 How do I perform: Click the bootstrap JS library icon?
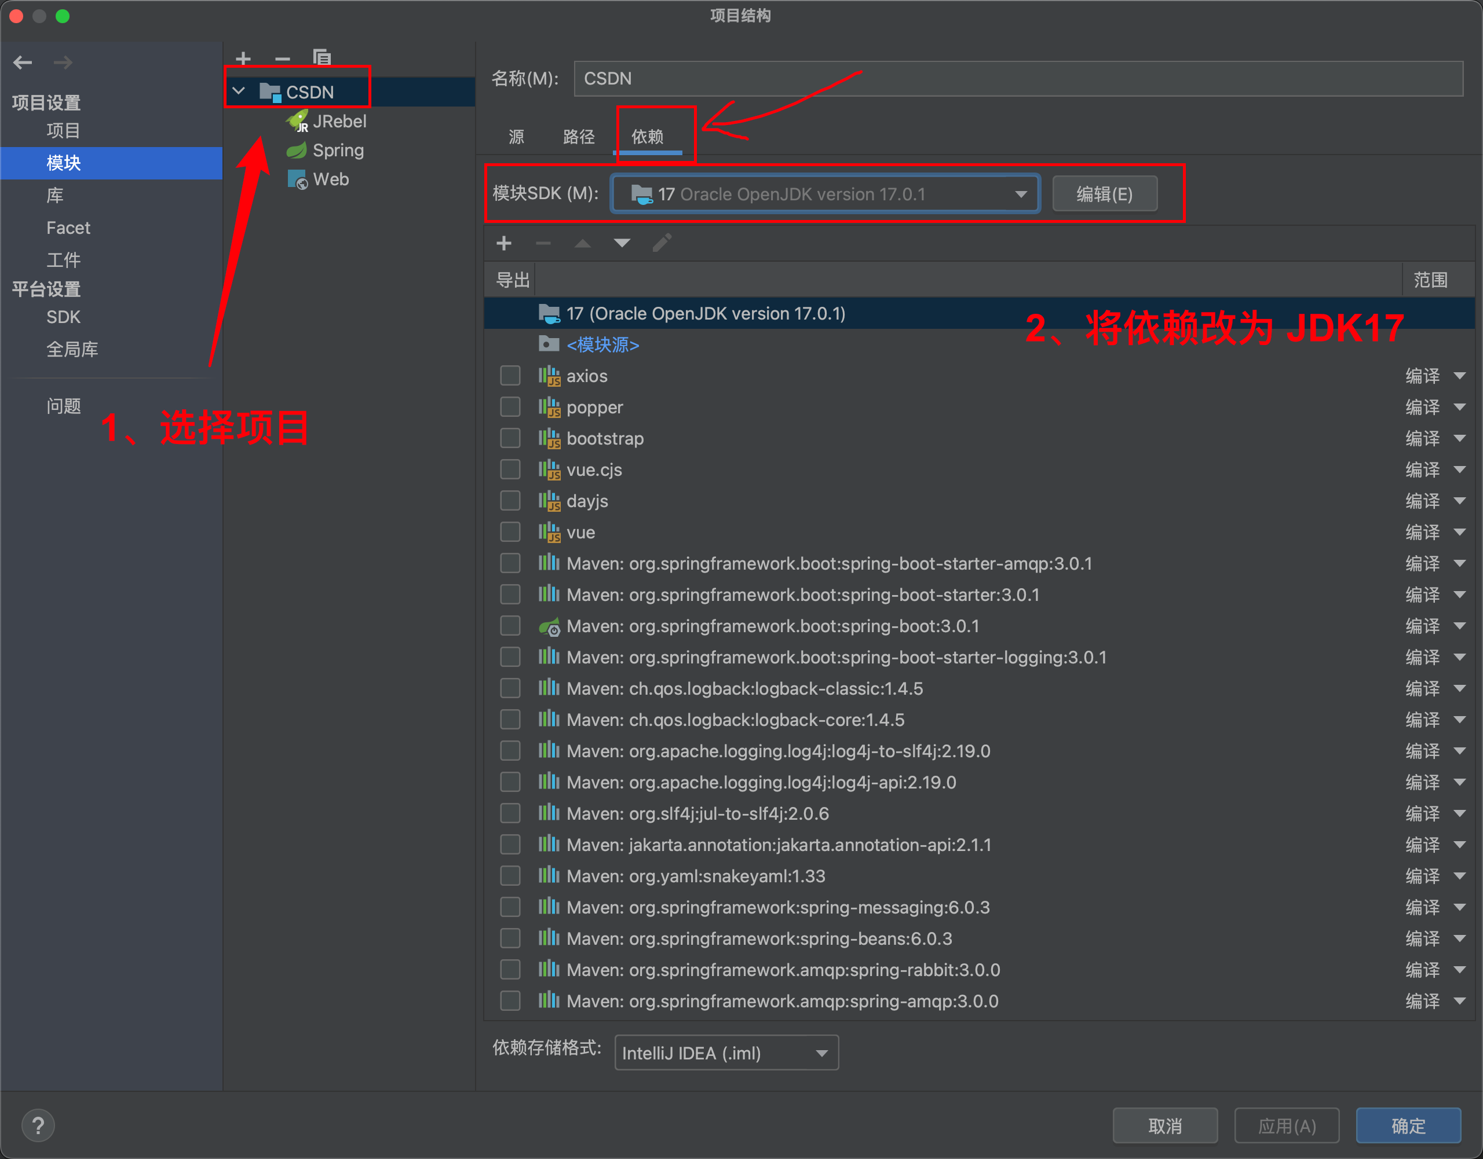click(549, 438)
